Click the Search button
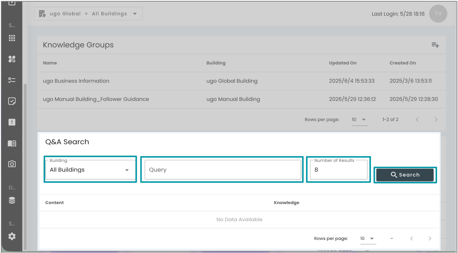This screenshot has height=253, width=458. pos(405,175)
